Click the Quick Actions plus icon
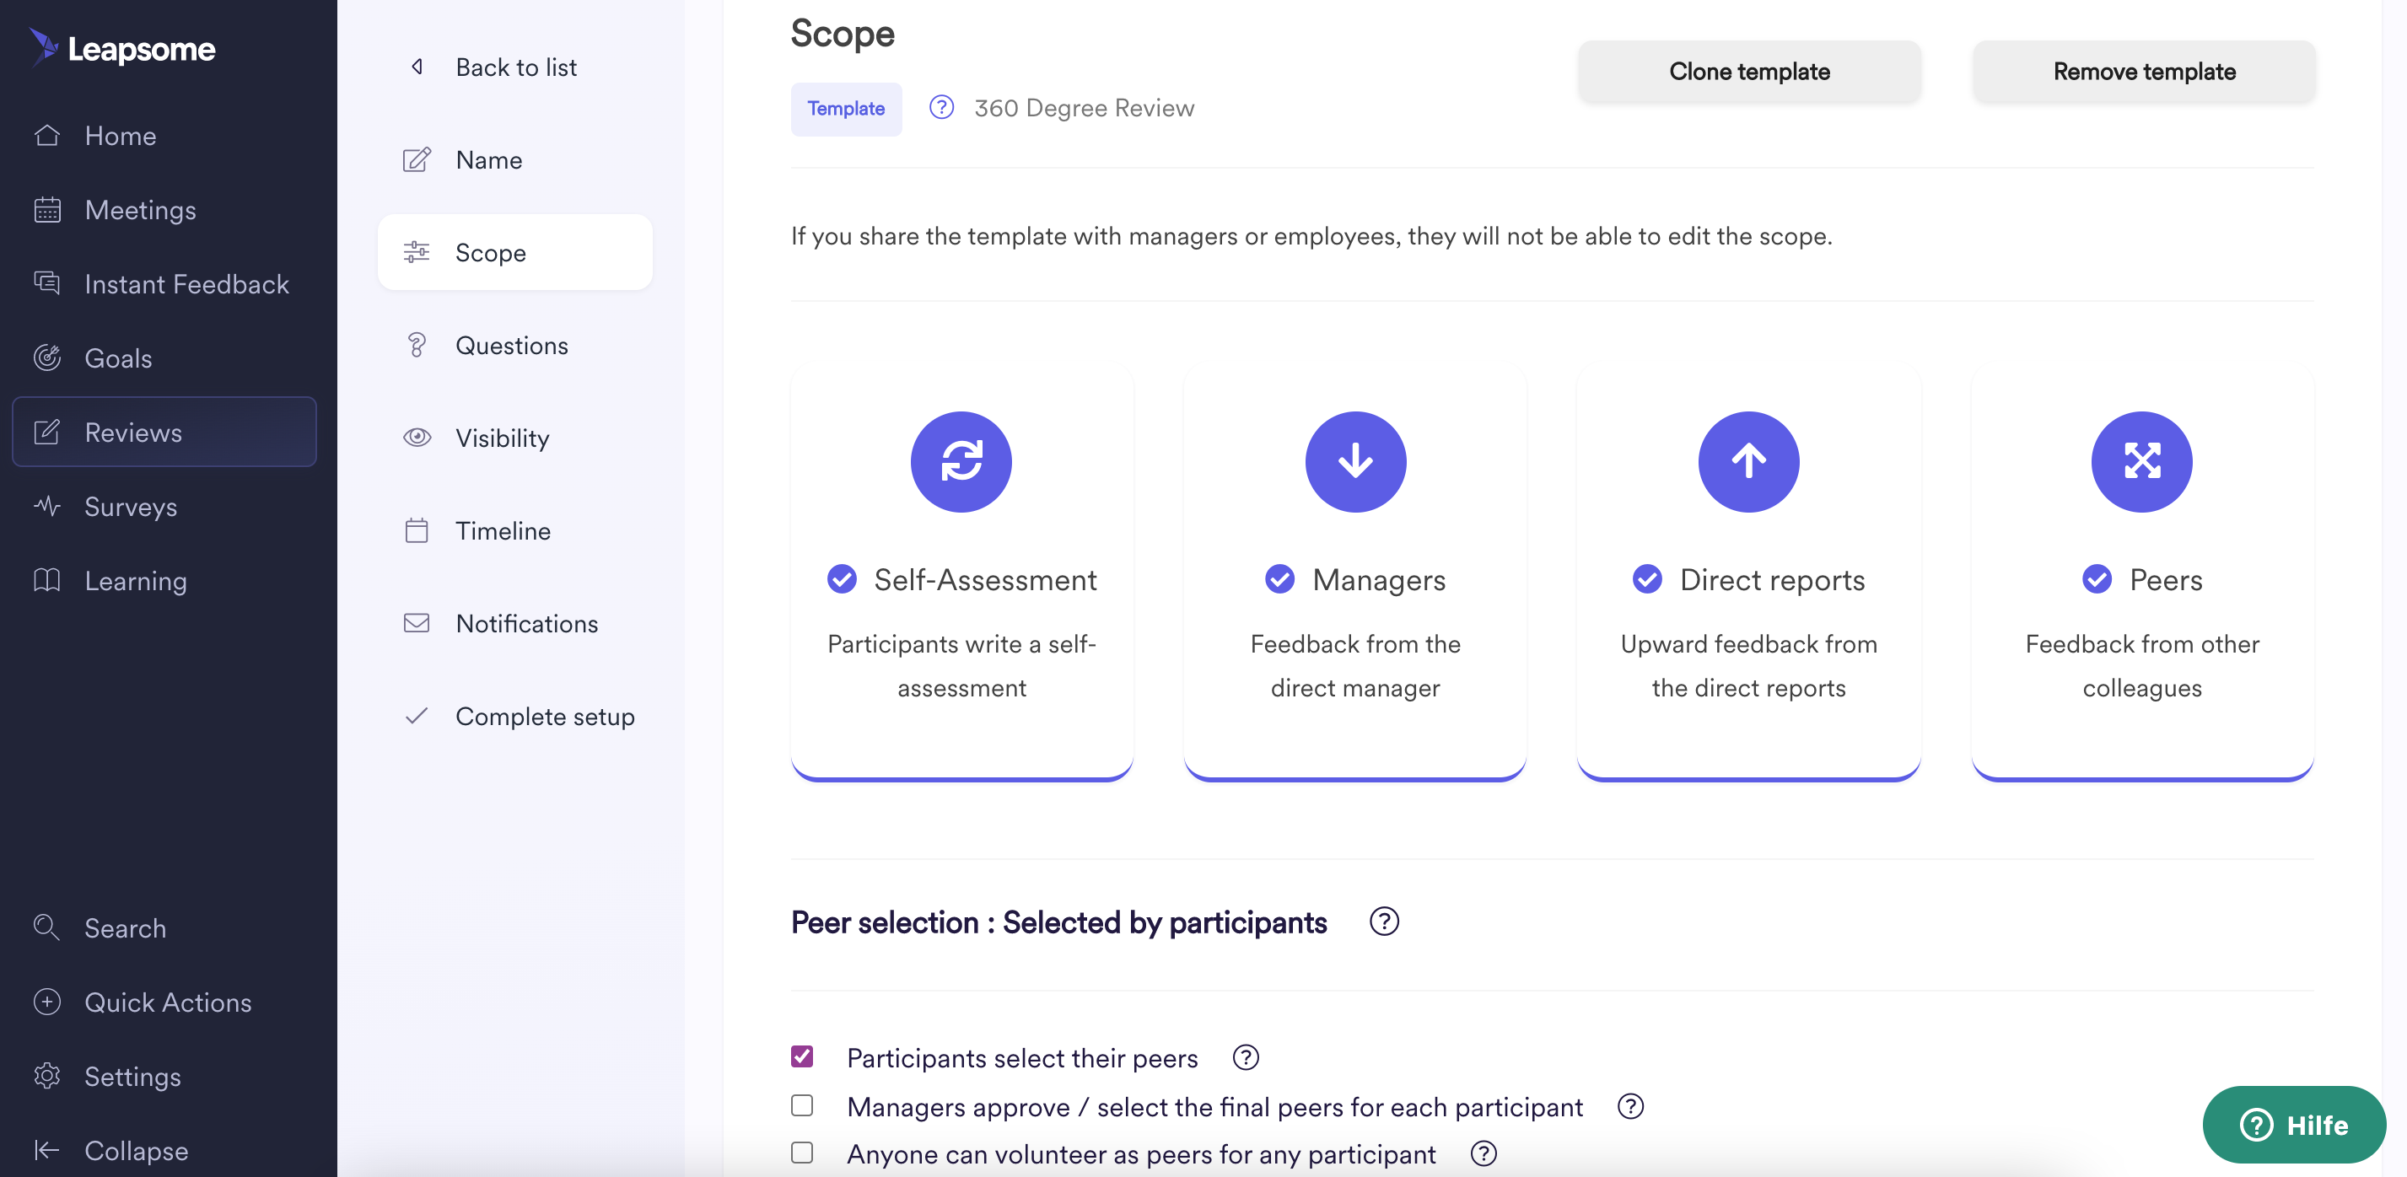Screen dimensions: 2407x1177 pos(46,1002)
